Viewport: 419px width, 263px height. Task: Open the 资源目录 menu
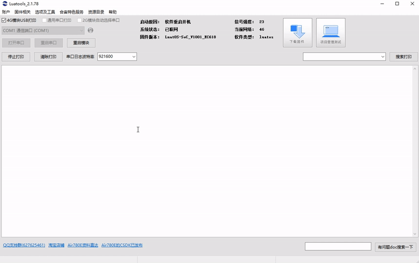[96, 12]
